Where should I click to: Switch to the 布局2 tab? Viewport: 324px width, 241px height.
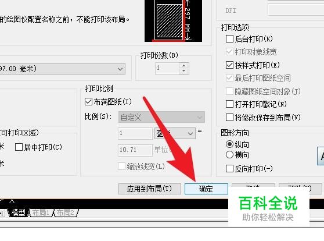click(66, 212)
